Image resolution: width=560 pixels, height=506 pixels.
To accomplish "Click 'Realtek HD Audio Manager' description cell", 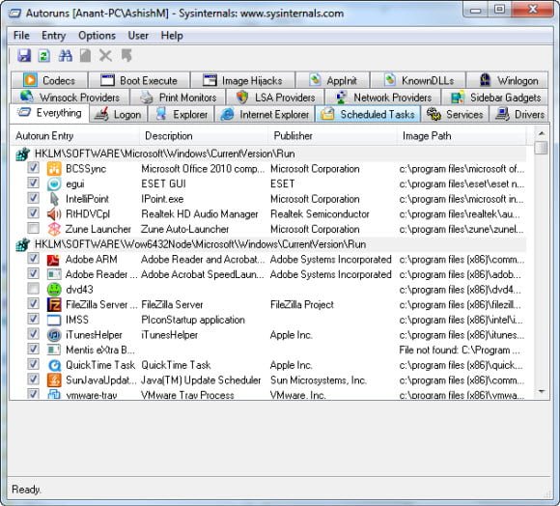I will (x=200, y=214).
